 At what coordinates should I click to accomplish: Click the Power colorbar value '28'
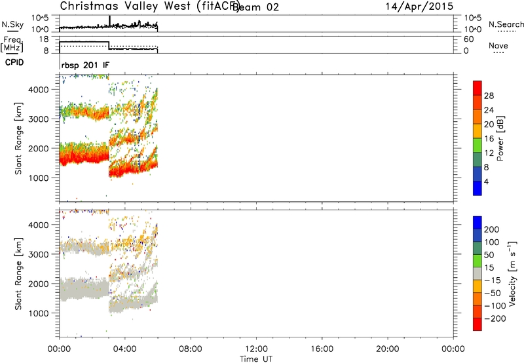click(x=489, y=96)
